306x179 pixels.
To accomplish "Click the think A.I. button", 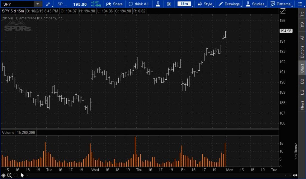I will point(139,4).
